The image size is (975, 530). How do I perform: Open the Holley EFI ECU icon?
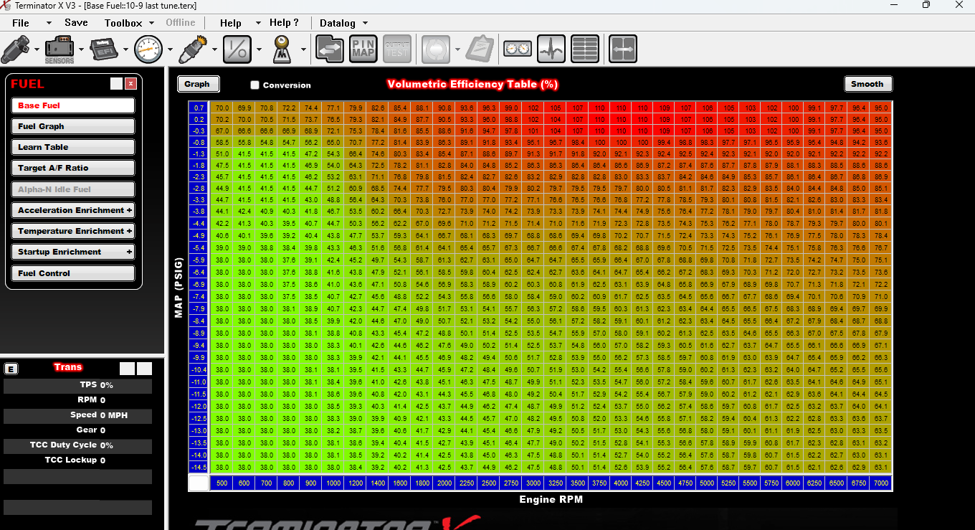pos(103,49)
